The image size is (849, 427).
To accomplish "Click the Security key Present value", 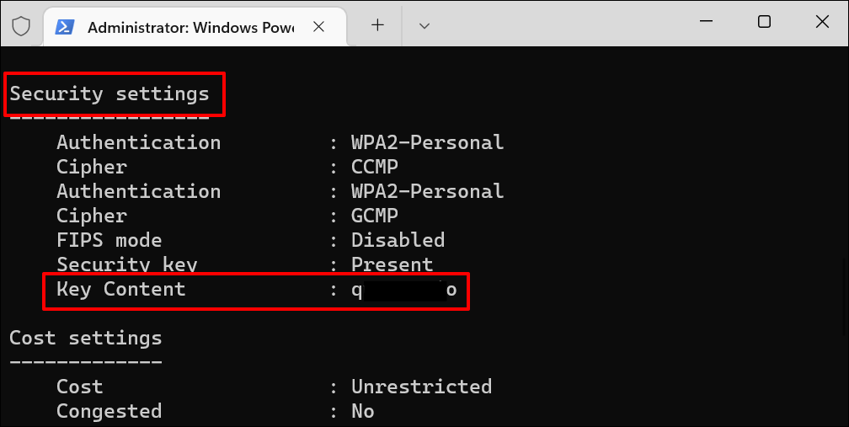I will click(392, 264).
